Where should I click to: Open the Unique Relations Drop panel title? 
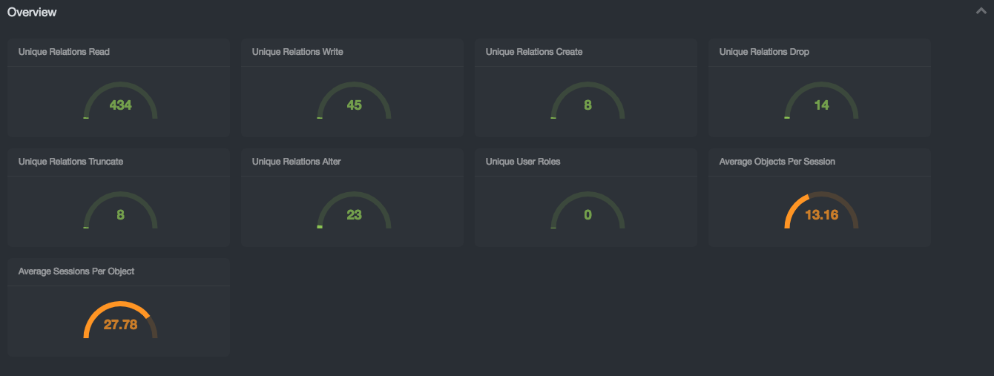click(764, 52)
